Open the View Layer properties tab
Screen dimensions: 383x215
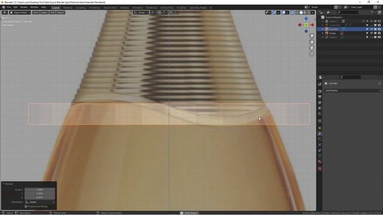[x=320, y=102]
